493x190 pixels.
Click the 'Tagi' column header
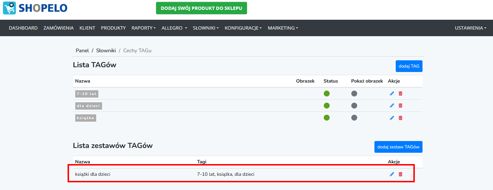(x=202, y=161)
